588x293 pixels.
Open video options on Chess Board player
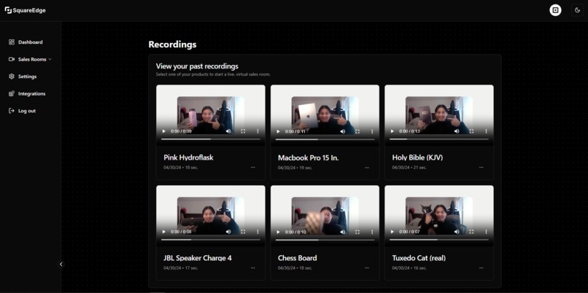(372, 232)
